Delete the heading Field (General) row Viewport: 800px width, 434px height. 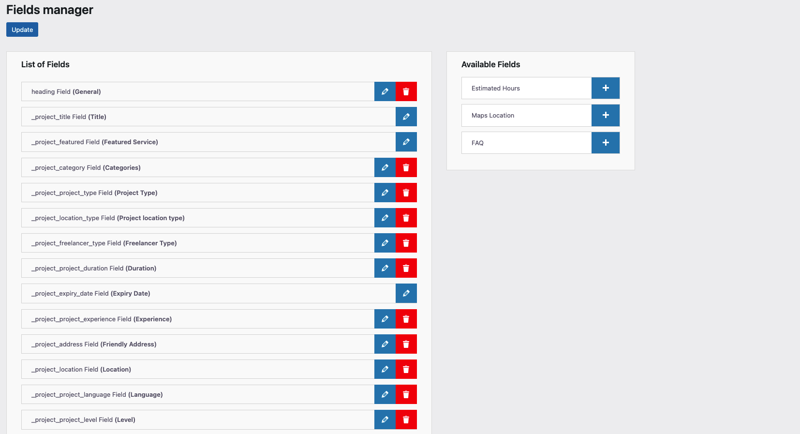[406, 91]
